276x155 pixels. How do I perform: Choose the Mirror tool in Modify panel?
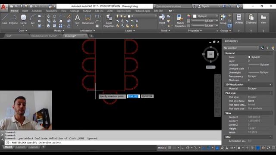click(55, 21)
